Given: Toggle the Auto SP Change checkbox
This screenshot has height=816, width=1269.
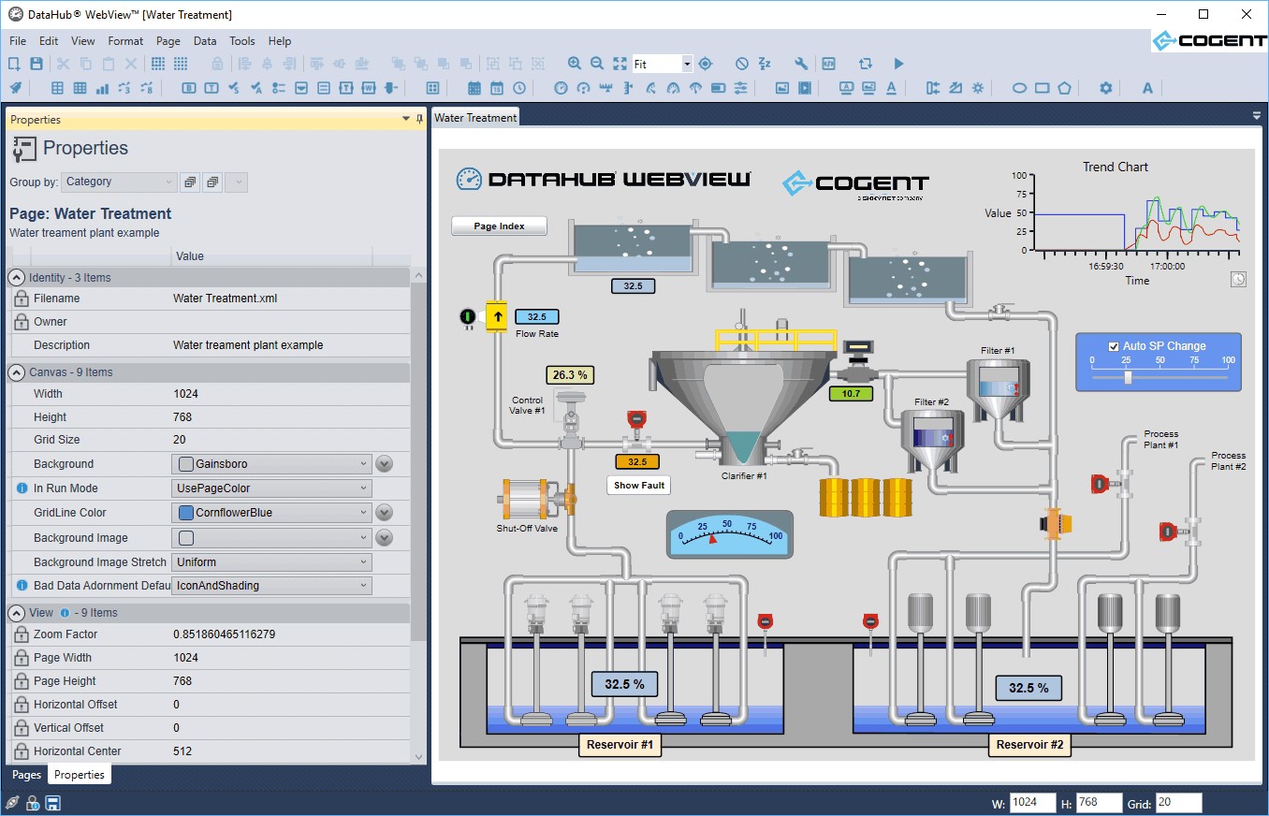Looking at the screenshot, I should tap(1114, 346).
